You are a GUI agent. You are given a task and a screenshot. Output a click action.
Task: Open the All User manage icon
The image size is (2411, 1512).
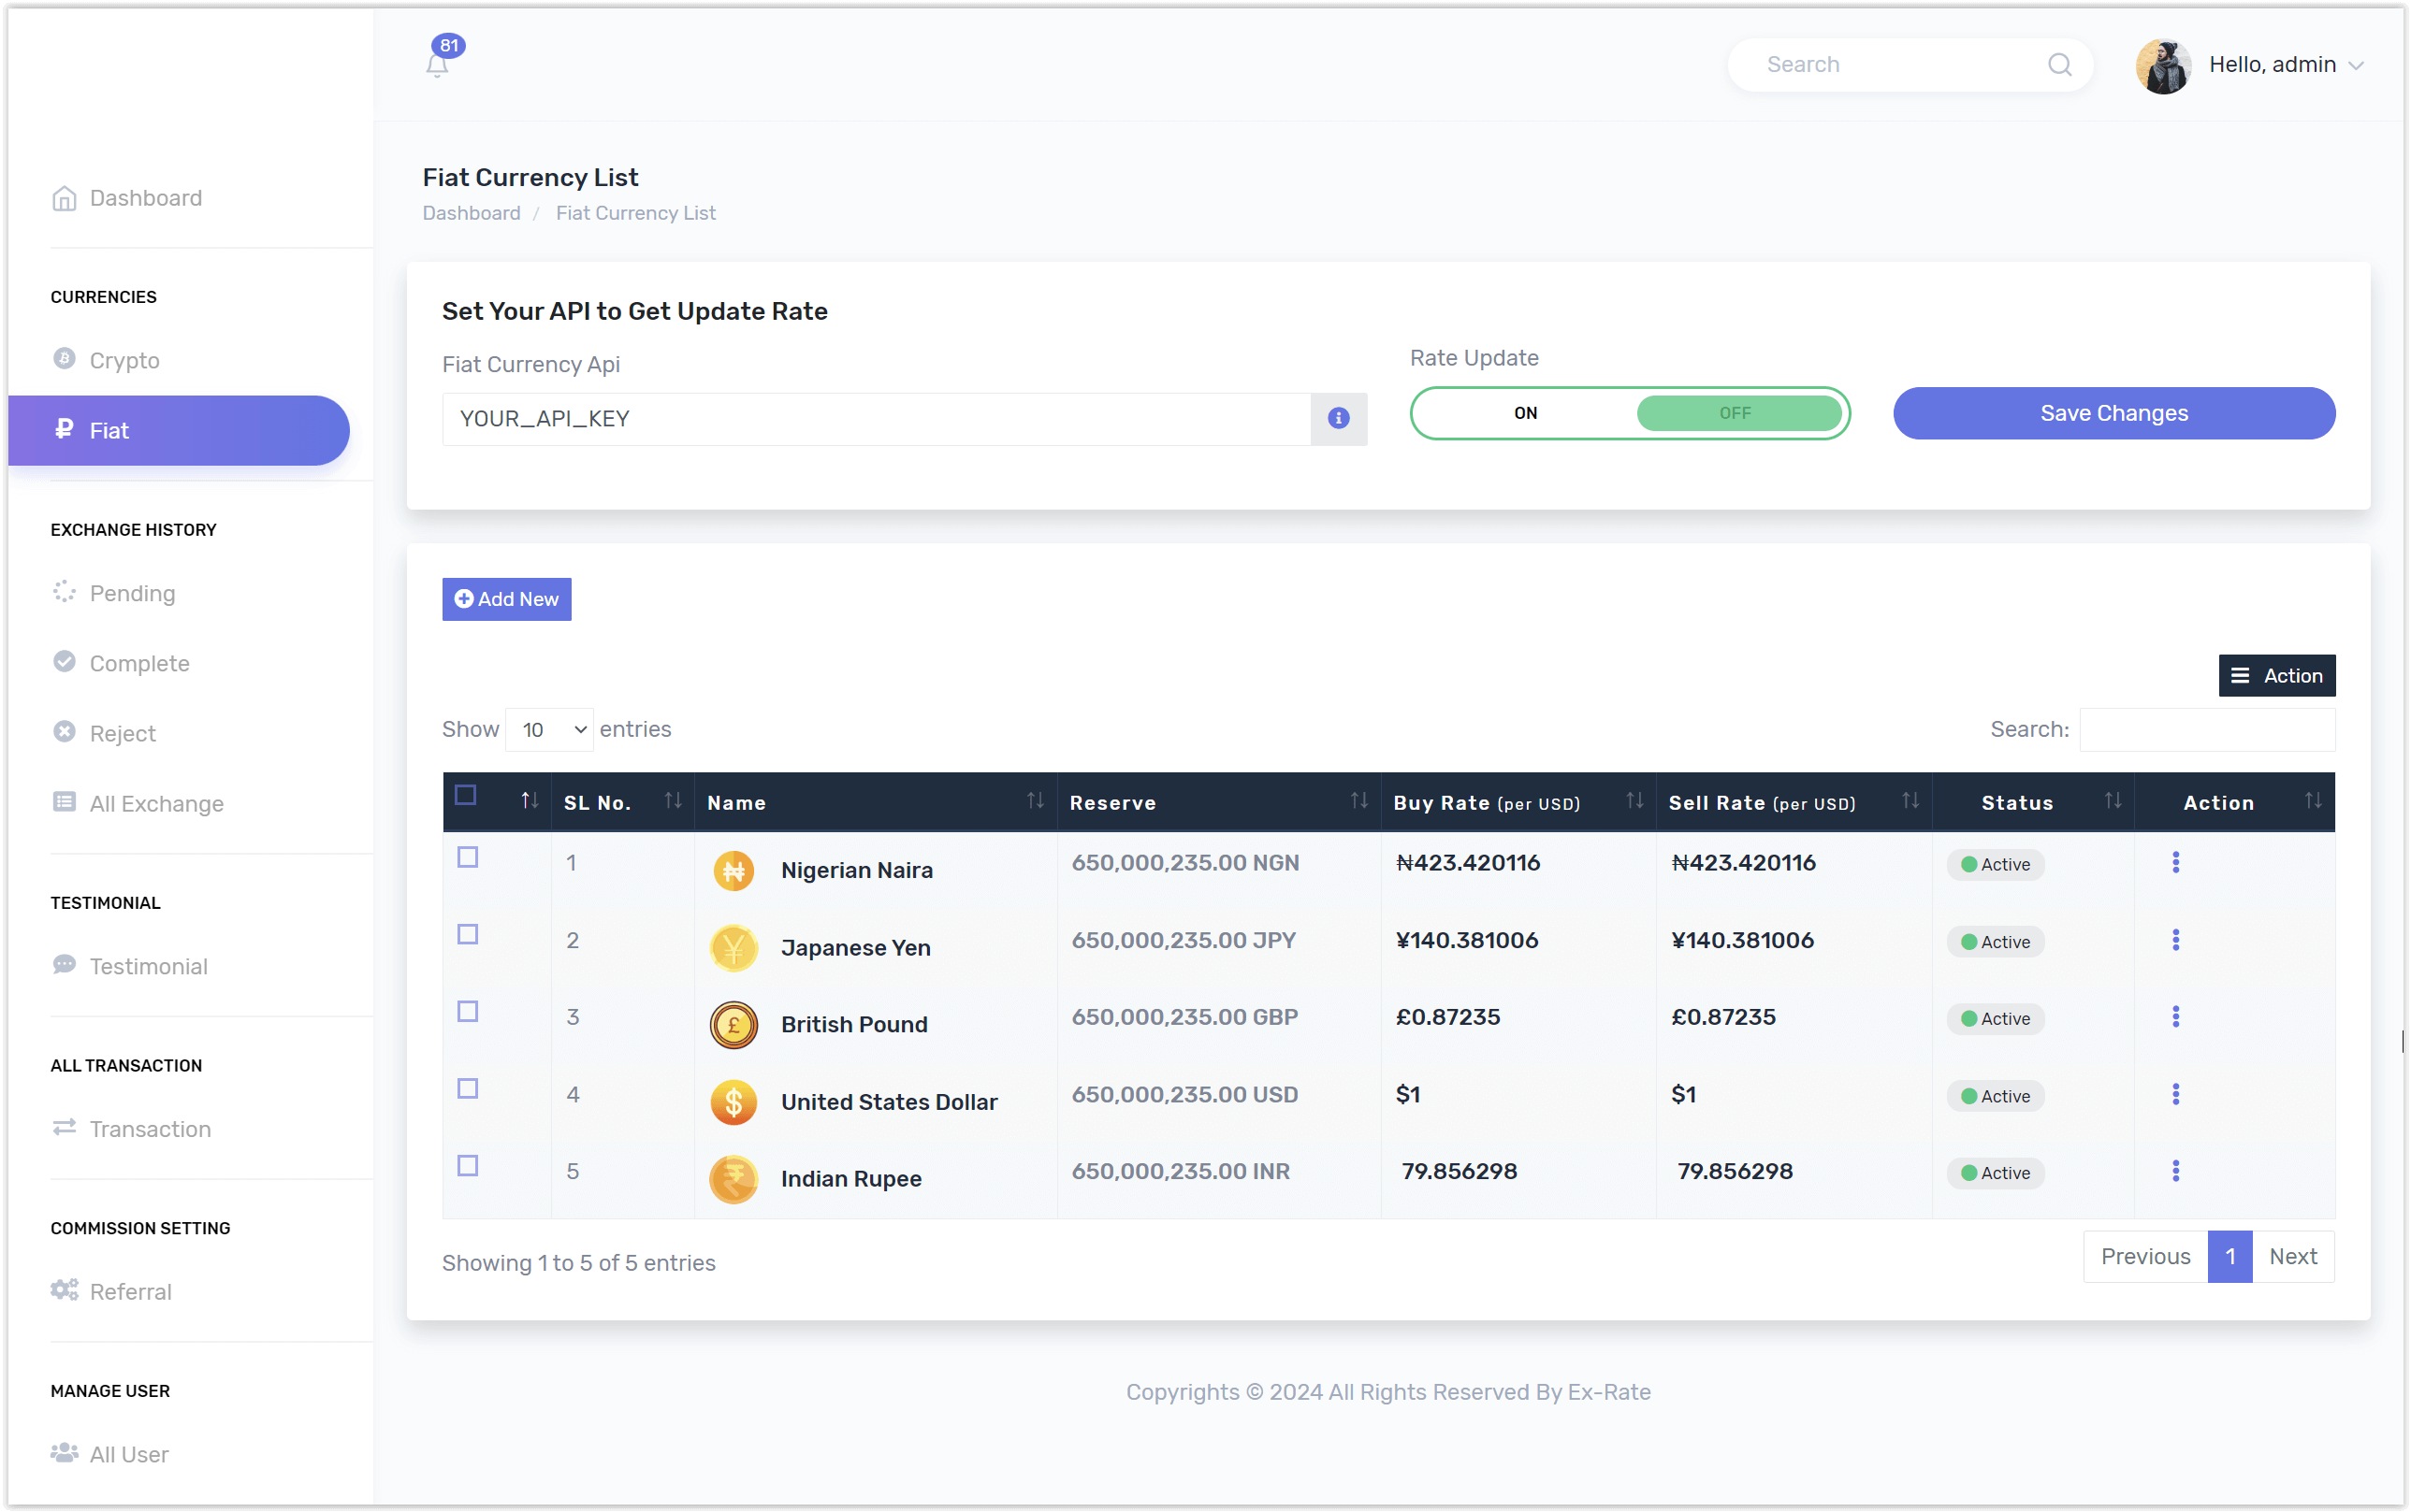coord(64,1454)
